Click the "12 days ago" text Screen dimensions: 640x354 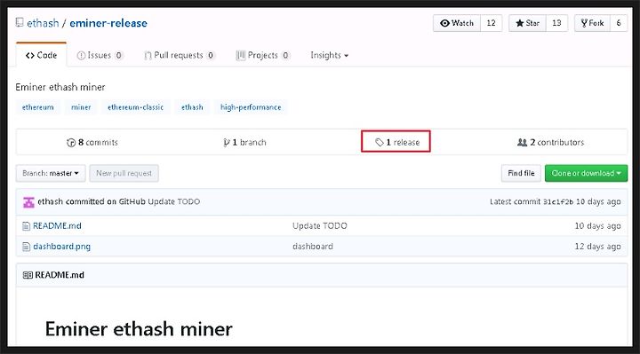[597, 247]
